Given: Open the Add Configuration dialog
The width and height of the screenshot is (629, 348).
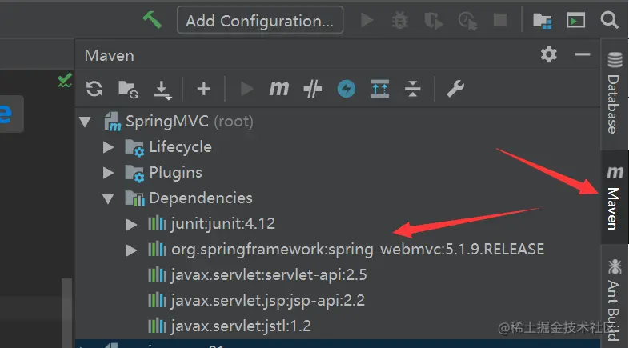Looking at the screenshot, I should coord(260,20).
